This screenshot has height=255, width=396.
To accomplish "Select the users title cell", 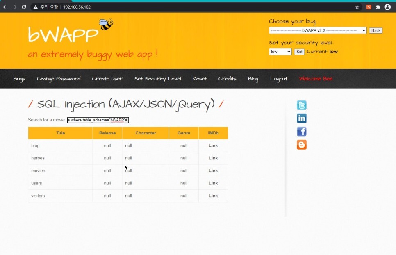I will pos(60,183).
